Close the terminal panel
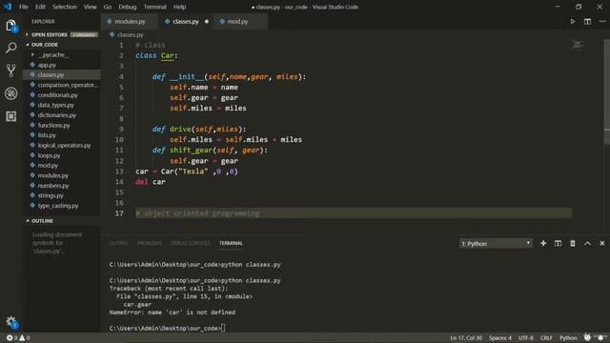Viewport: 610px width, 343px height. click(x=601, y=243)
